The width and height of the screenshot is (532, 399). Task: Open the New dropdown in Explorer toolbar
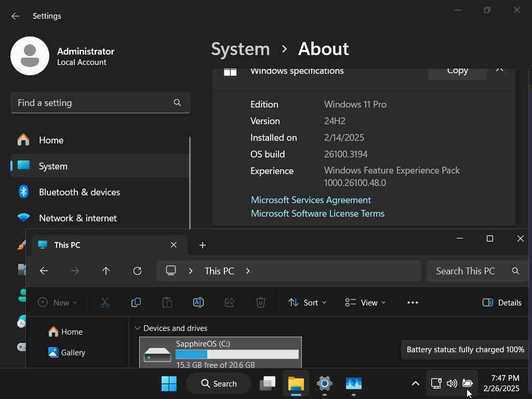click(x=58, y=302)
